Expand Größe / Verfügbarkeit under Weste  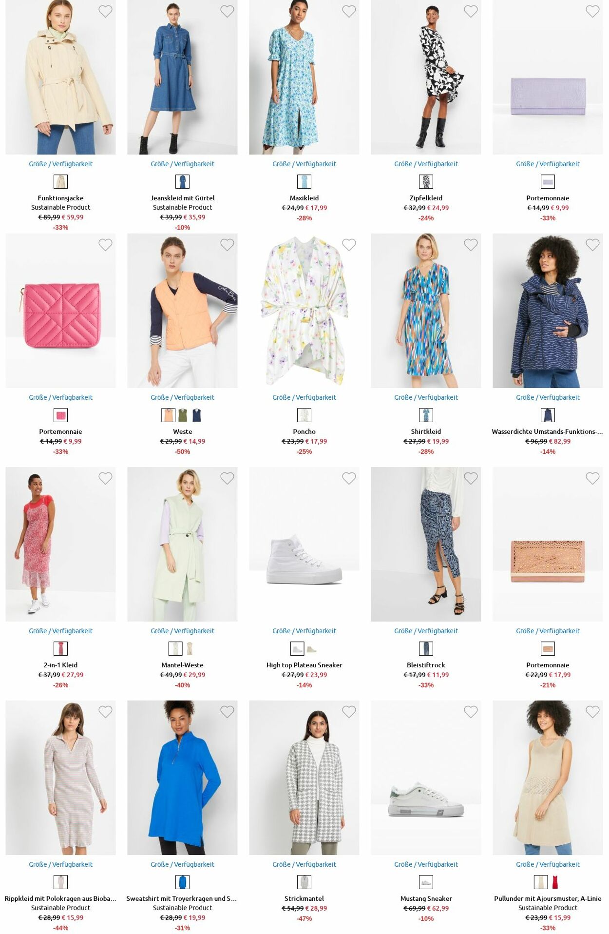pos(182,397)
